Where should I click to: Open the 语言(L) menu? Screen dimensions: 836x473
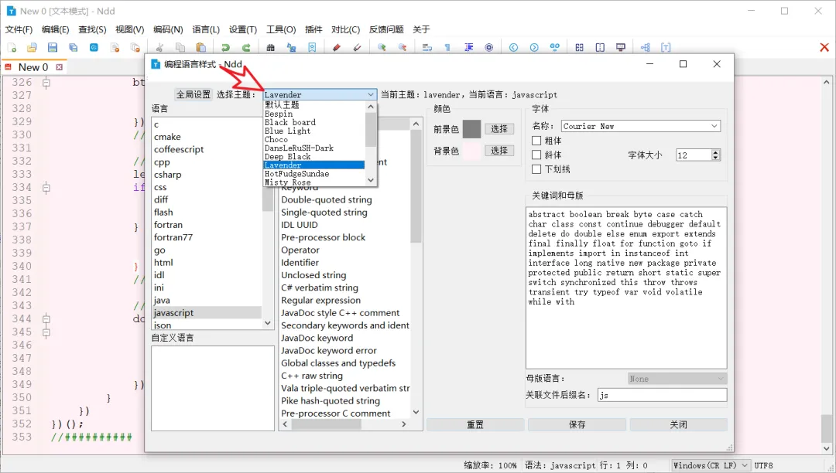206,29
